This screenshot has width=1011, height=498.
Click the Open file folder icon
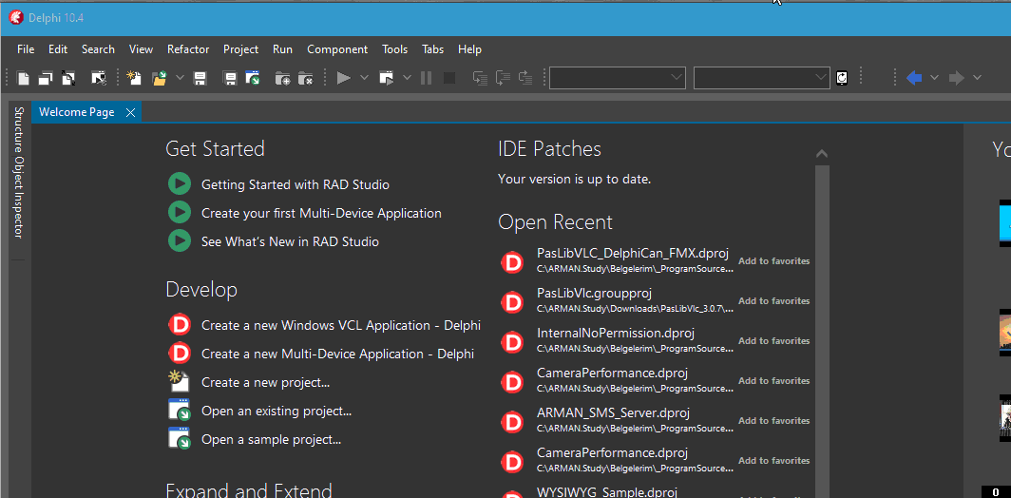[160, 78]
